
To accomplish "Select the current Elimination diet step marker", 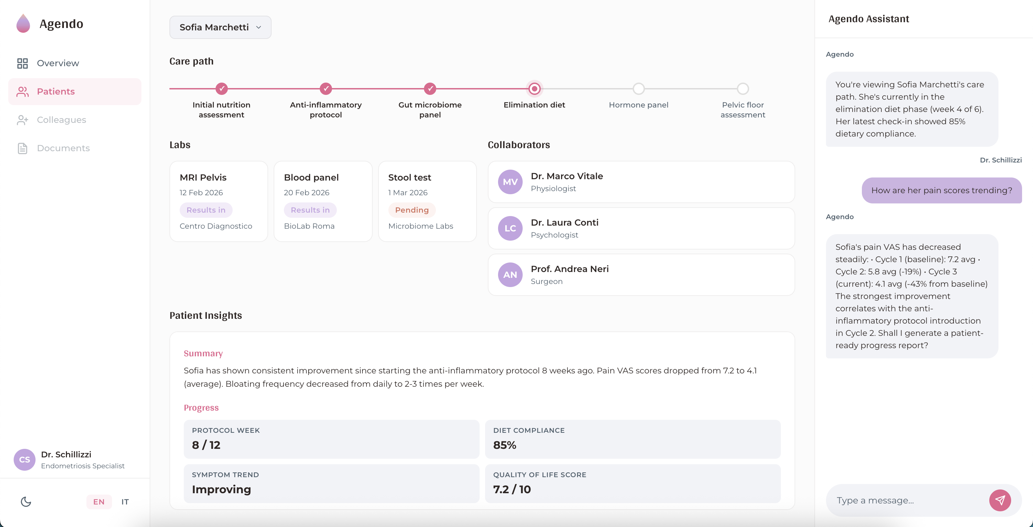I will [534, 88].
